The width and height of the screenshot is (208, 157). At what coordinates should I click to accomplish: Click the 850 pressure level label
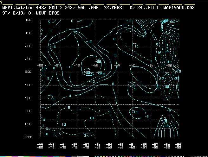click(28, 124)
